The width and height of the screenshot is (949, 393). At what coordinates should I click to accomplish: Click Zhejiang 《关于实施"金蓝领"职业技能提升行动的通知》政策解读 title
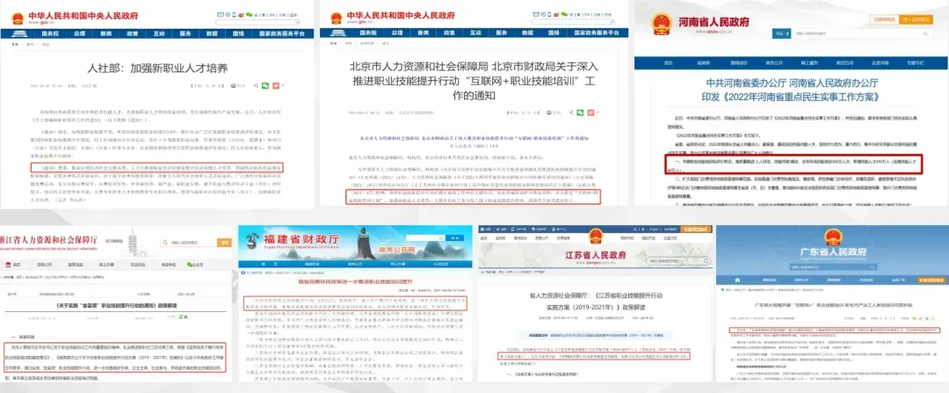[x=115, y=307]
